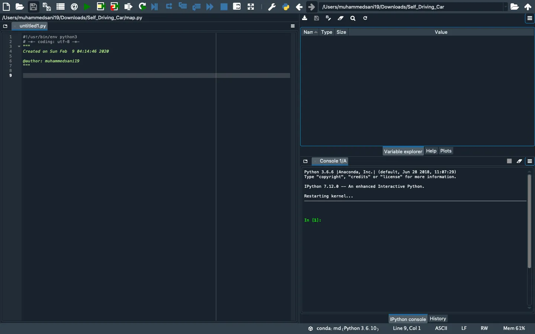Open the file list manager icon
The image size is (535, 334).
point(61,7)
